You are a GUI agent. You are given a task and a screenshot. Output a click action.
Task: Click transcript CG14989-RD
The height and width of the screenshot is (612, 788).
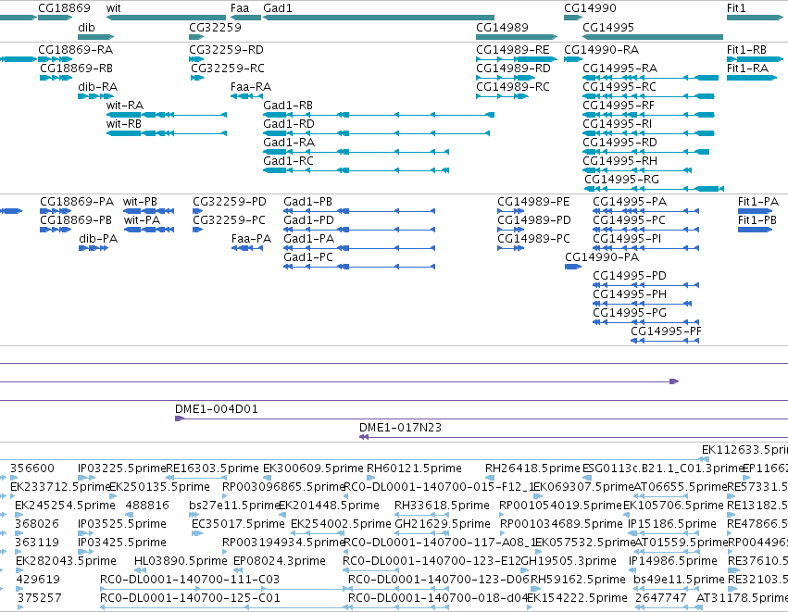(506, 78)
